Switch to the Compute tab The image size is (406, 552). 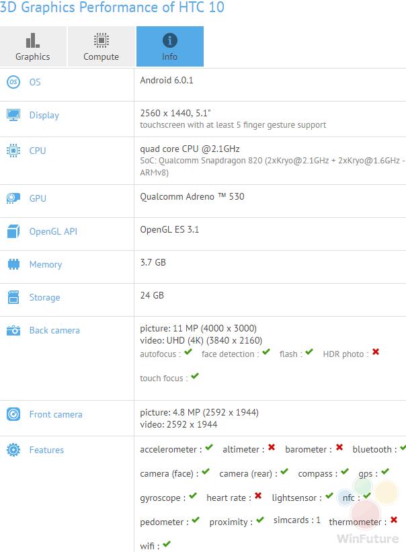(101, 46)
